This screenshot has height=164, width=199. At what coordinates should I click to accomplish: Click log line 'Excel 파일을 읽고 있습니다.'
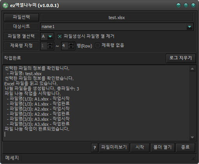[x=31, y=83]
